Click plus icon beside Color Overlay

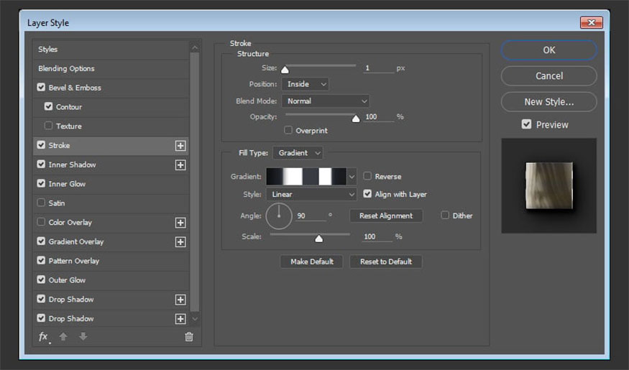coord(180,223)
